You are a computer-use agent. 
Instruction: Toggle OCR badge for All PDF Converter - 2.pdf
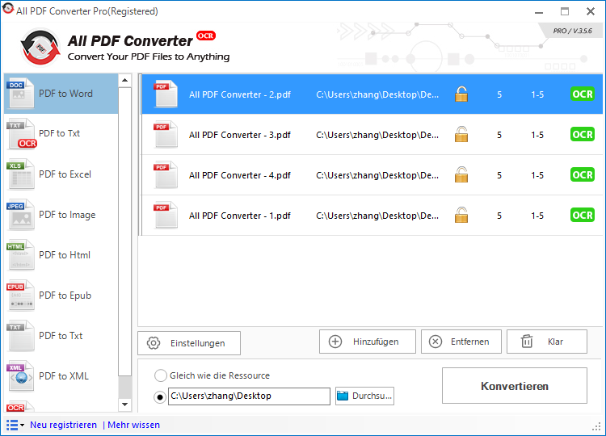[583, 94]
